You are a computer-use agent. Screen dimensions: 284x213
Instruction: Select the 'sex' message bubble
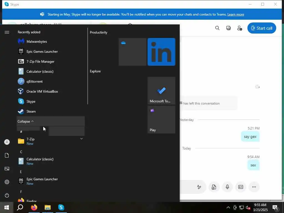[x=253, y=165]
